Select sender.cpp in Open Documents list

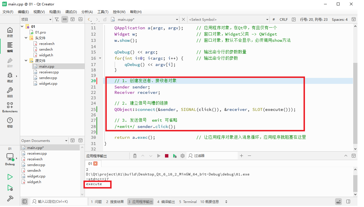[36, 165]
